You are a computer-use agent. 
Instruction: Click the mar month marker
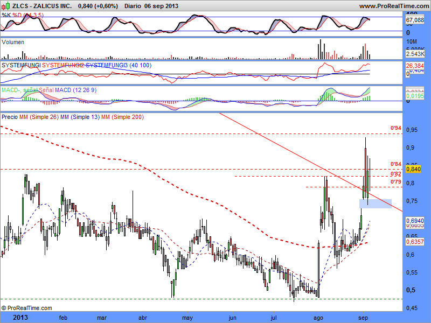(x=102, y=318)
